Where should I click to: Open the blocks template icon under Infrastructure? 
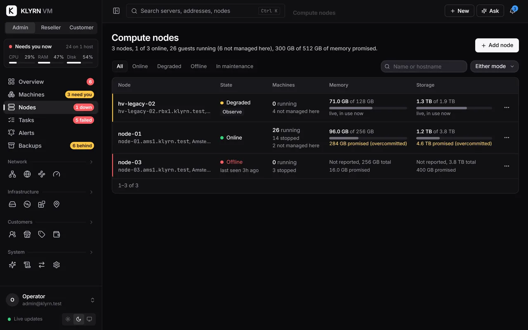[42, 204]
